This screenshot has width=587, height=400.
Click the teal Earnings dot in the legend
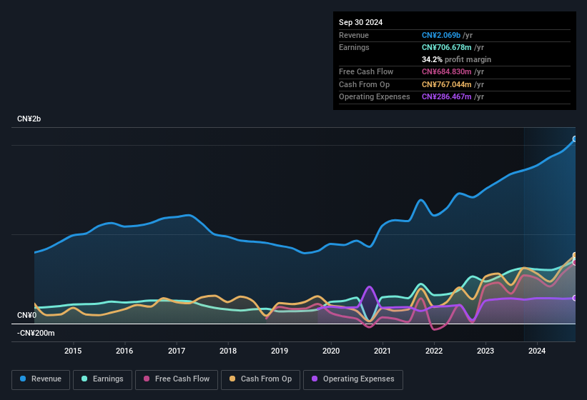click(x=85, y=379)
